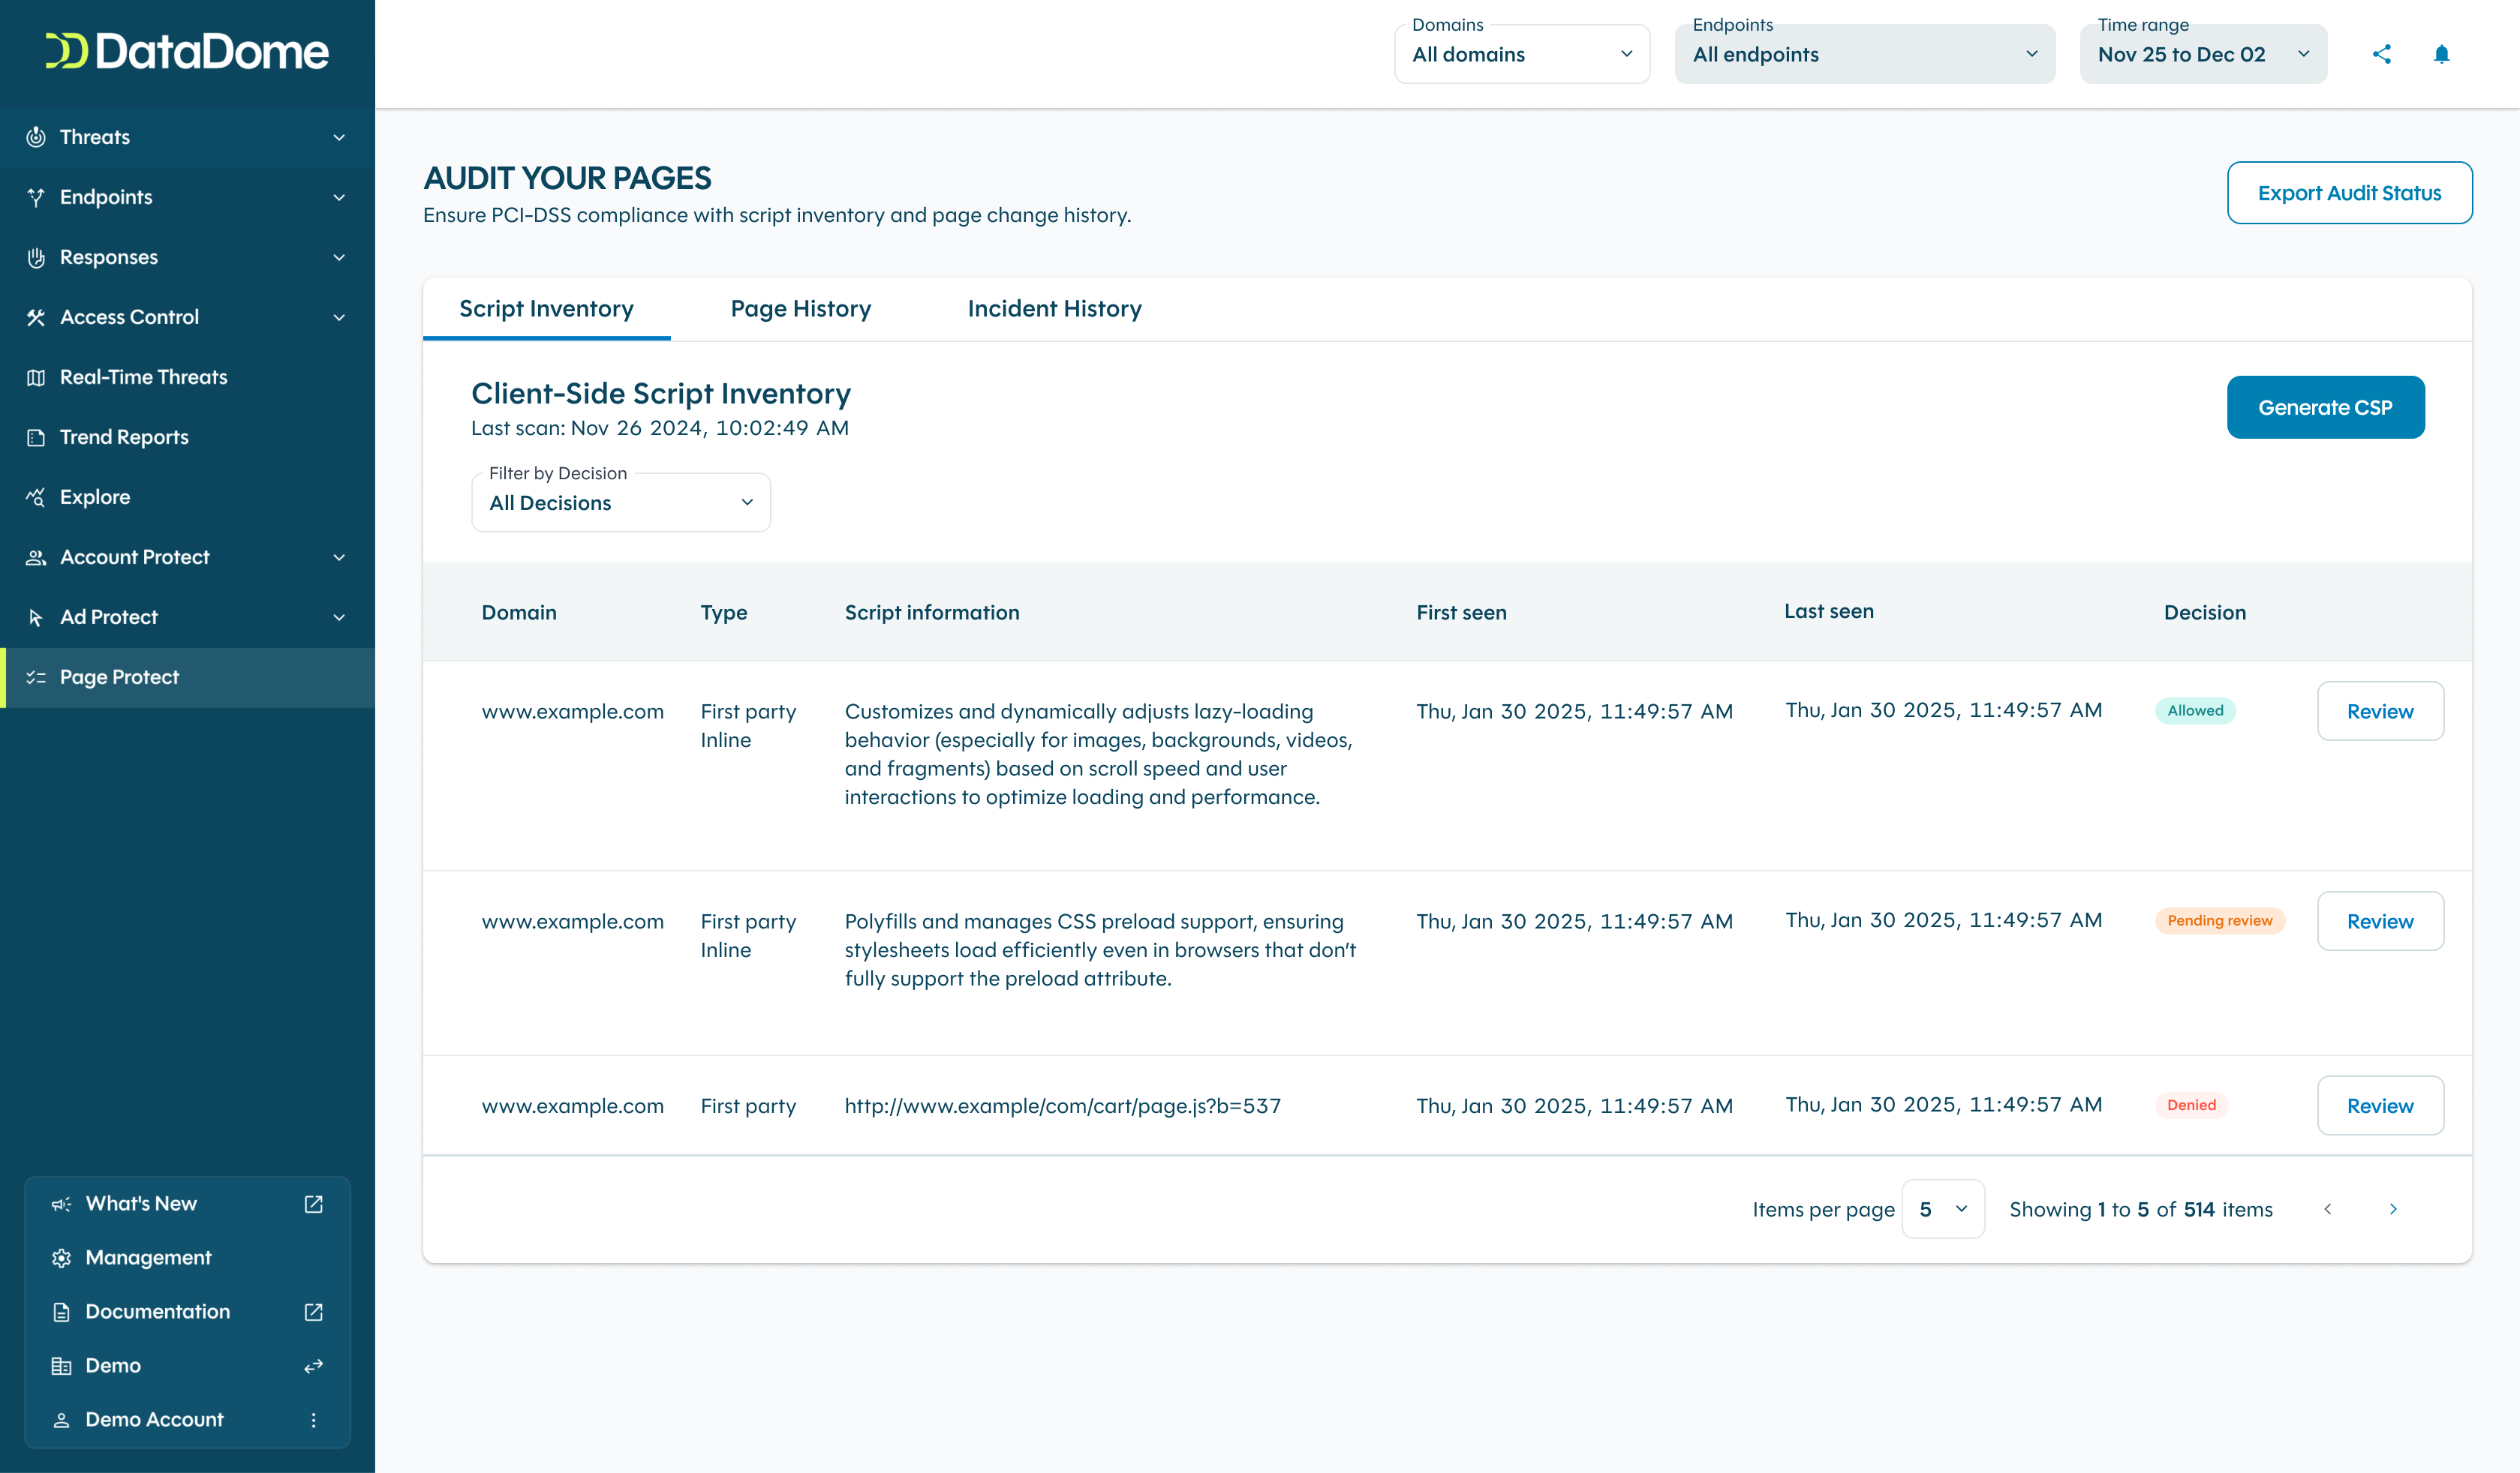Open Documentation external link icon
The width and height of the screenshot is (2520, 1473).
click(313, 1312)
